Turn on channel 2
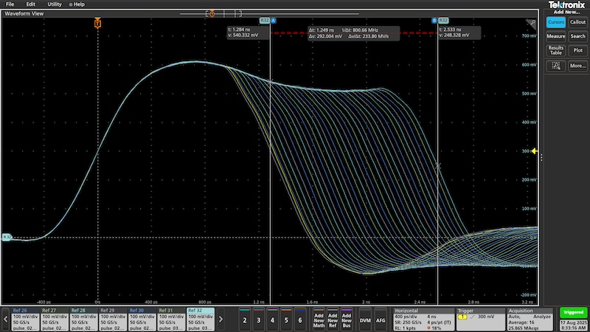590x332 pixels. (x=245, y=320)
